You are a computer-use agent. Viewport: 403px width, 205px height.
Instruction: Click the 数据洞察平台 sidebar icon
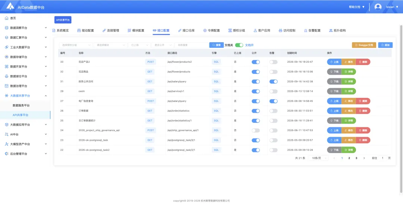coord(7,28)
